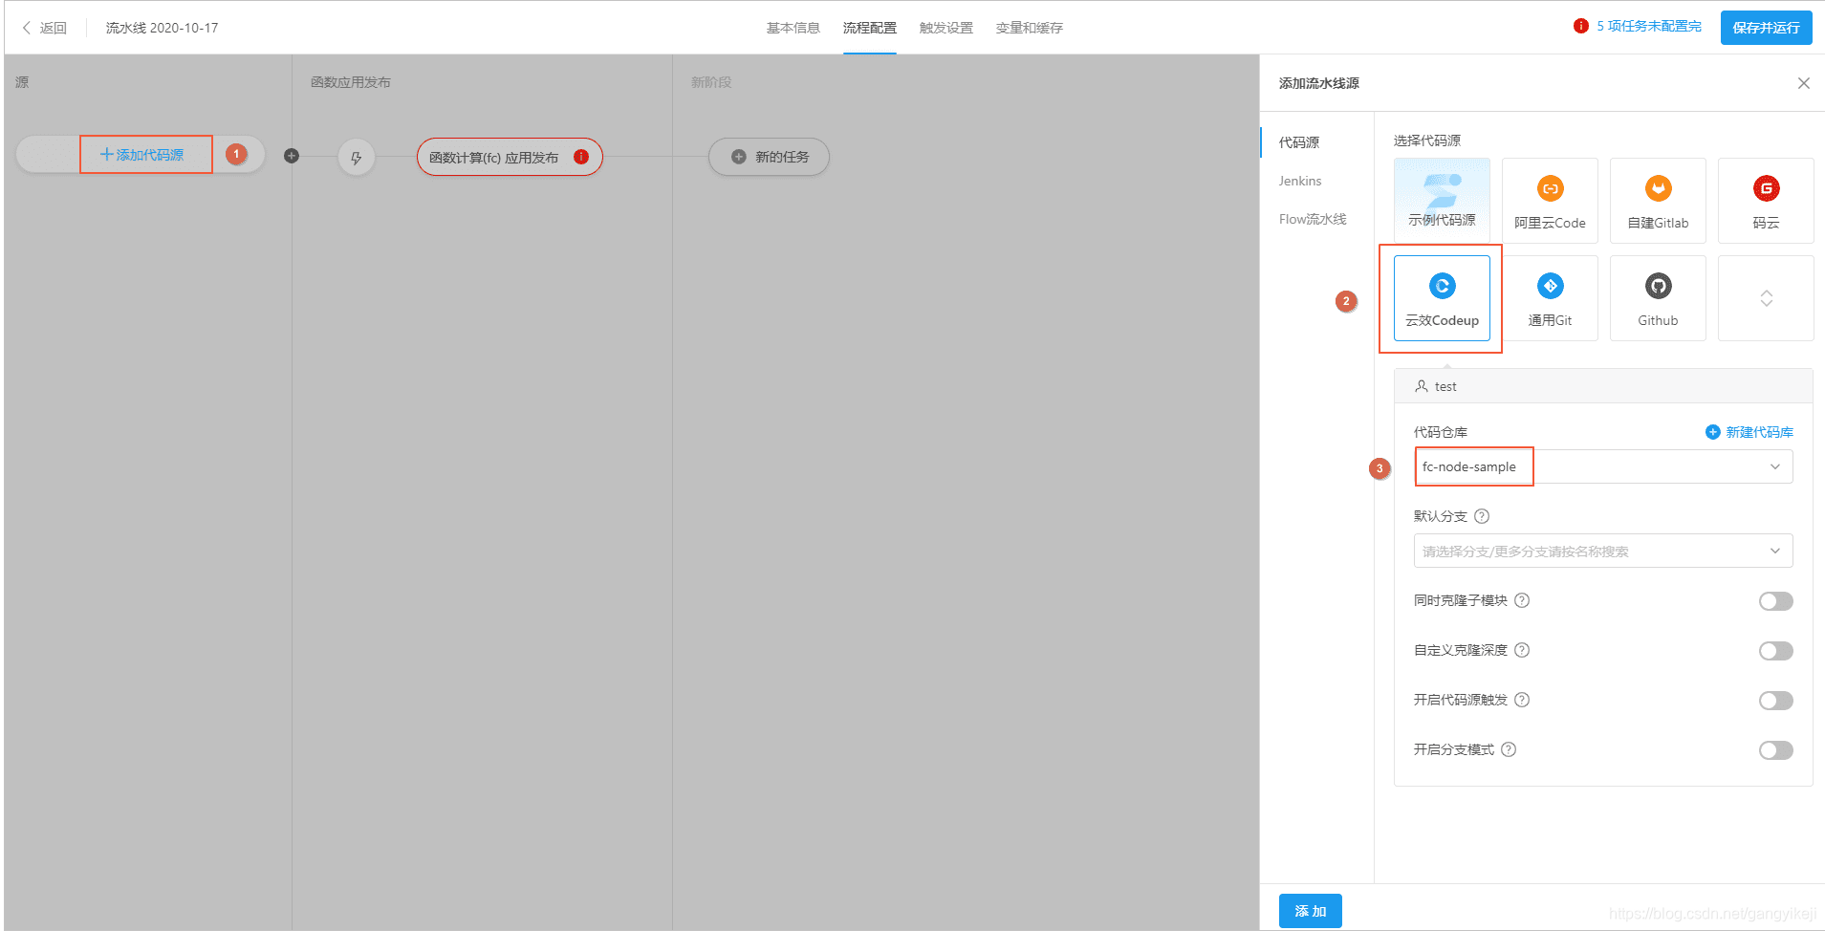Click the lightning trigger icon in pipeline
The width and height of the screenshot is (1825, 931).
coord(356,158)
